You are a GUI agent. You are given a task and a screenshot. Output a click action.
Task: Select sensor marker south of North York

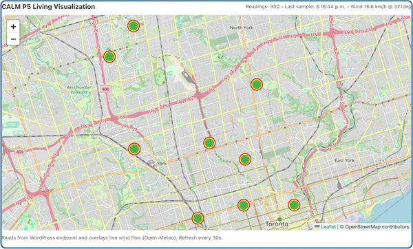[x=257, y=85]
